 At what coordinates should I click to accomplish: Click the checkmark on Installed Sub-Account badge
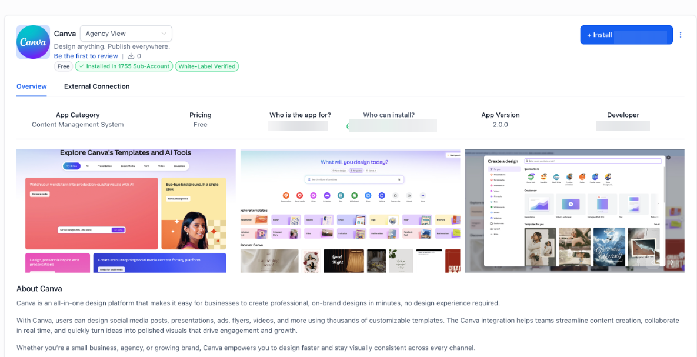[x=81, y=66]
